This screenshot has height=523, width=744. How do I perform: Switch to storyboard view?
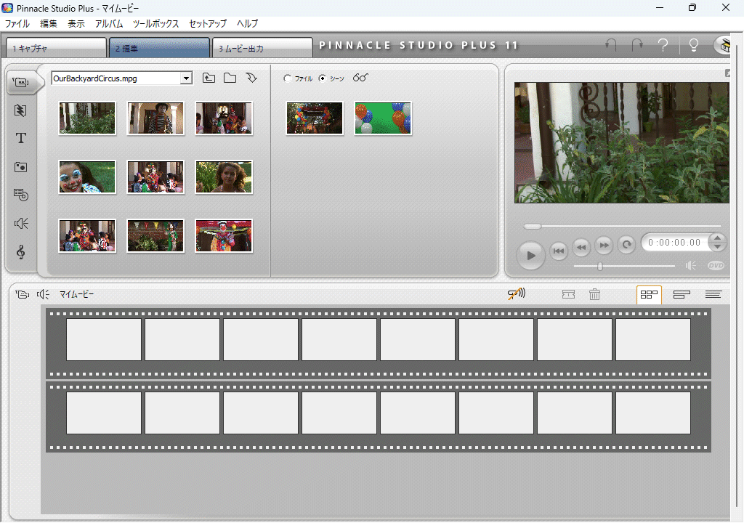coord(649,295)
